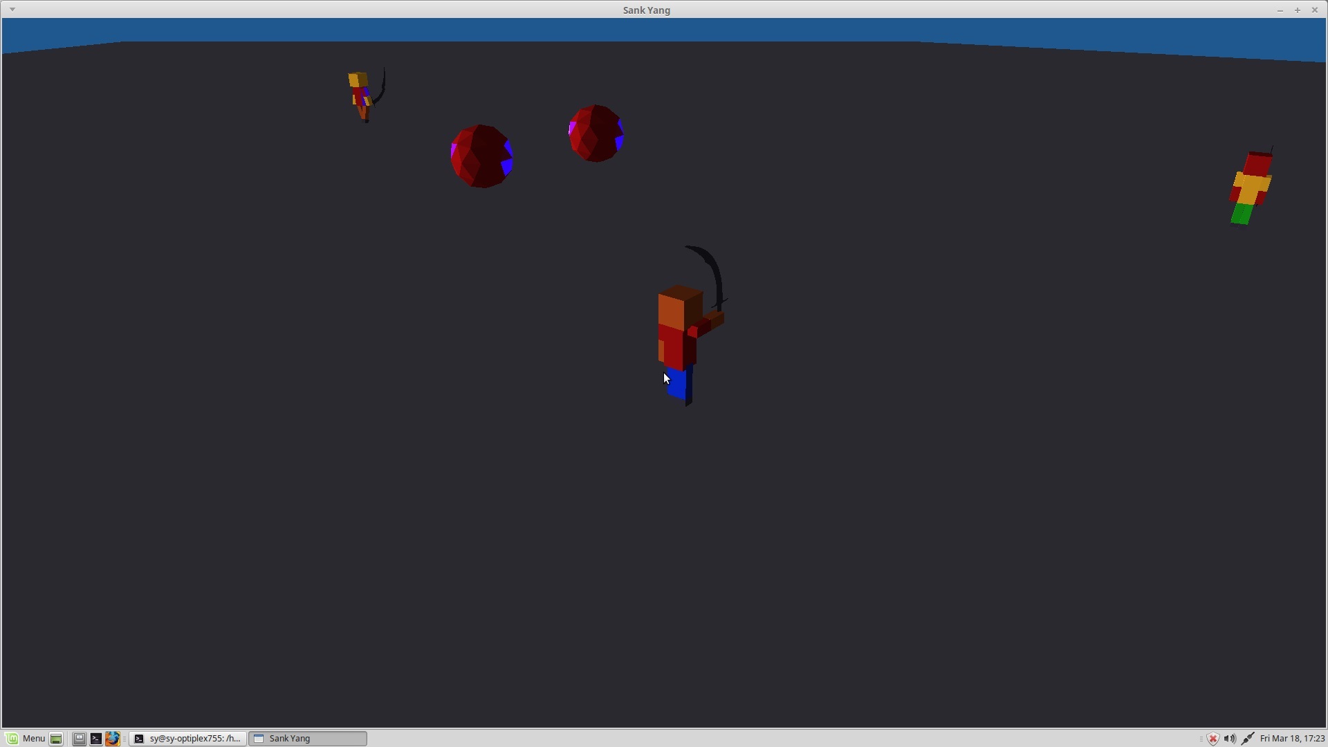The image size is (1328, 747).
Task: Click the red sphere nearer the far archer
Action: pos(481,156)
